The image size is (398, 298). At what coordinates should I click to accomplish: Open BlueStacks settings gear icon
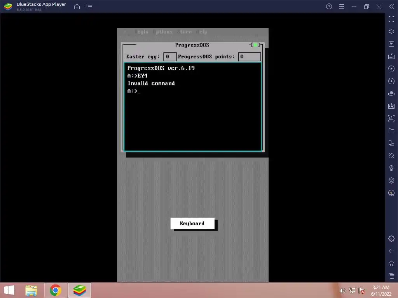click(x=391, y=239)
